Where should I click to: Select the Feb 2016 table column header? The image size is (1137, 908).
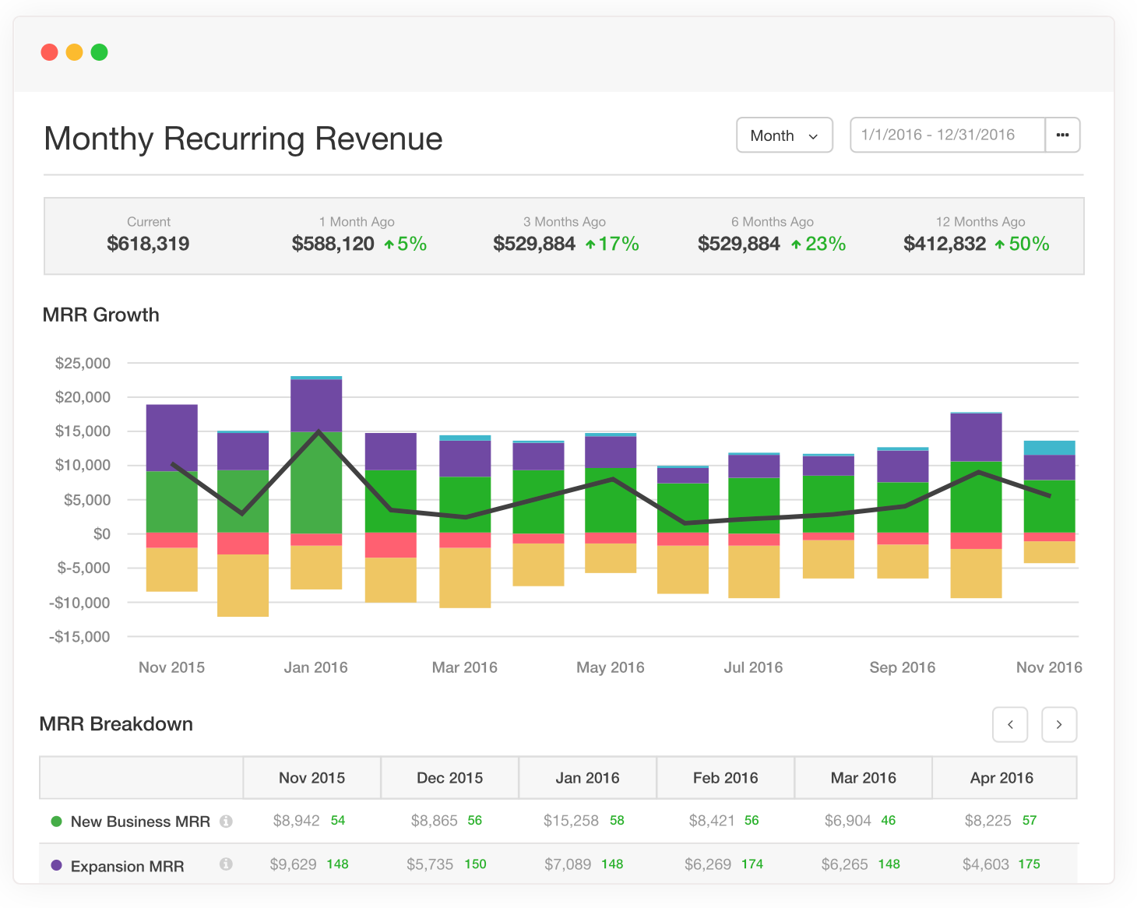coord(726,778)
